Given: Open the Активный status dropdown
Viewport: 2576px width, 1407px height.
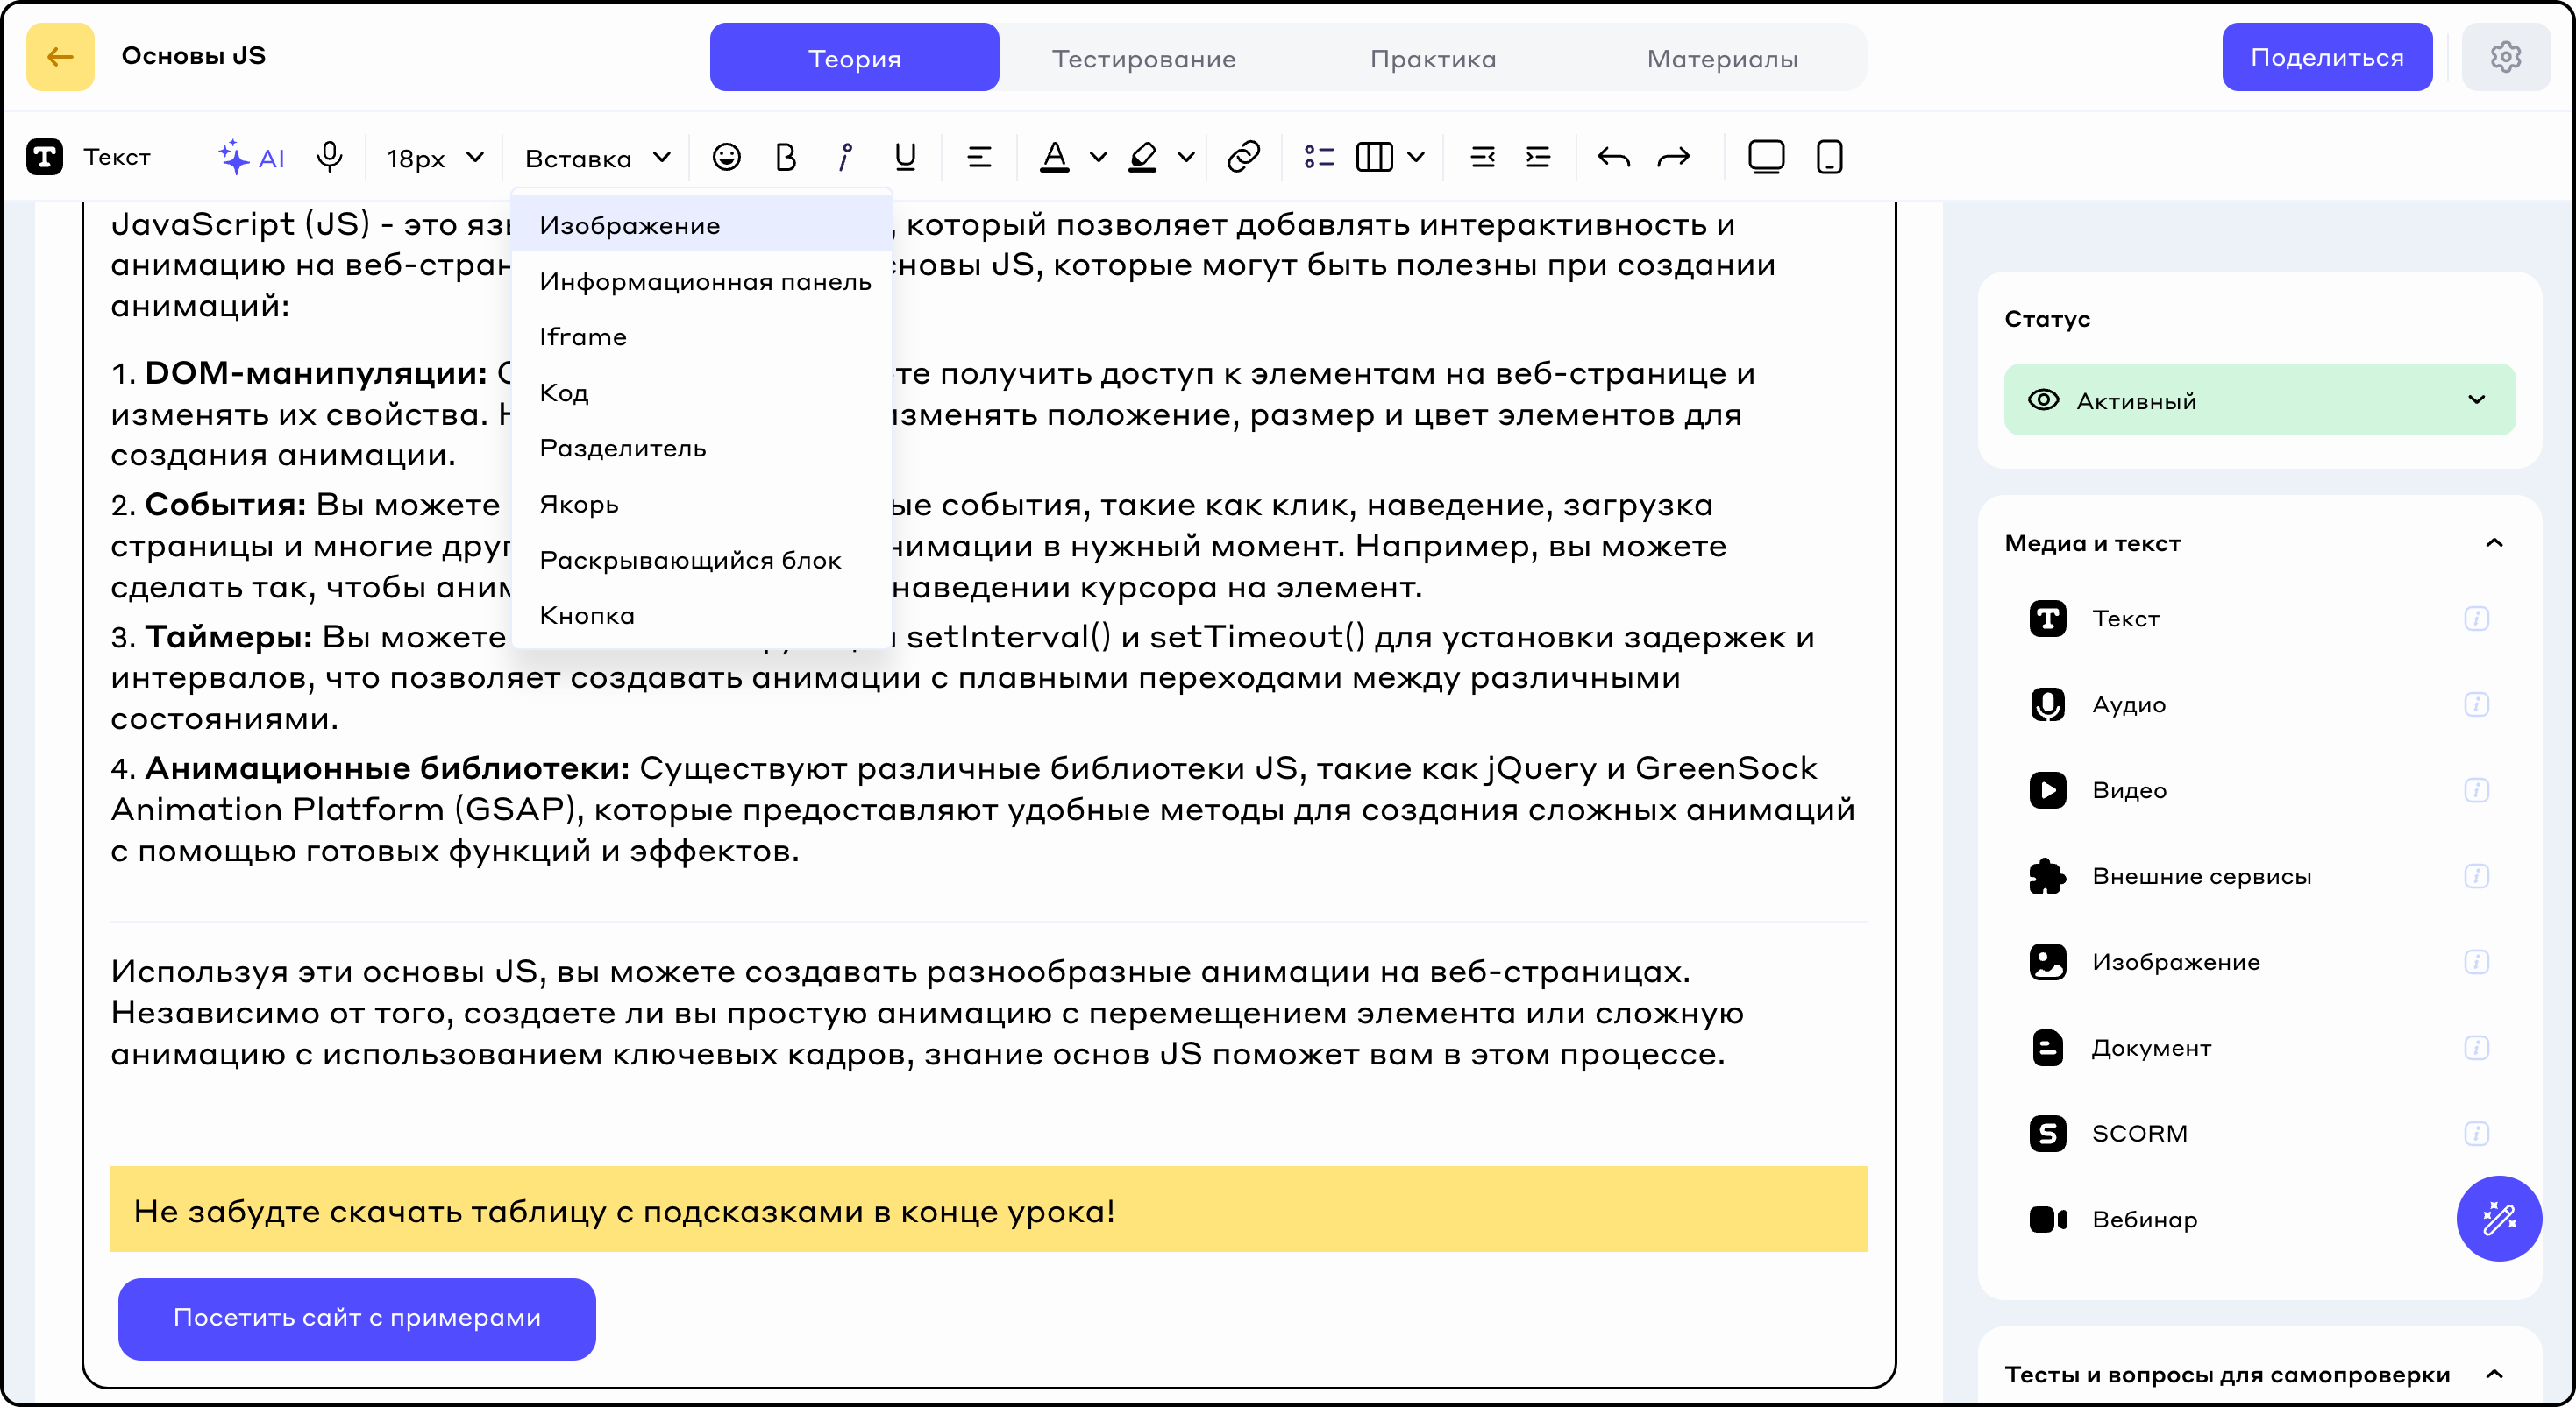Looking at the screenshot, I should 2259,399.
